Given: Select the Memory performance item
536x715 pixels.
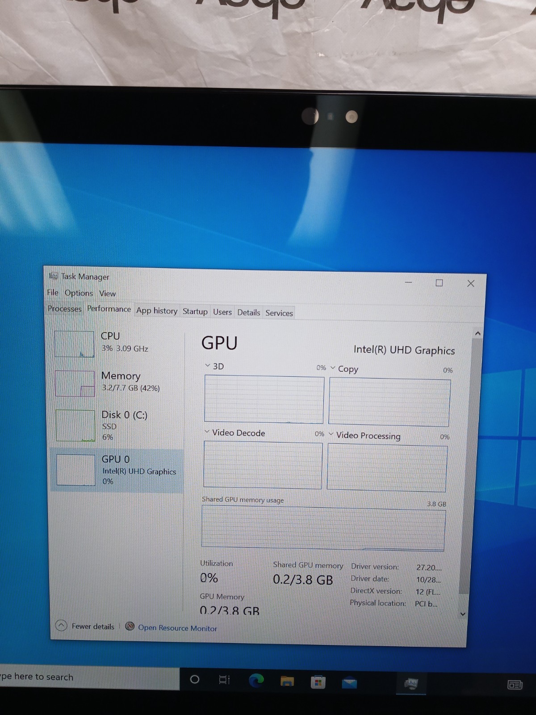Looking at the screenshot, I should [x=117, y=383].
